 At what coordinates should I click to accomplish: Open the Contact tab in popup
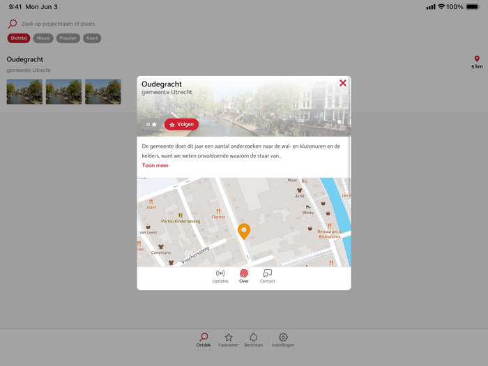(x=267, y=276)
